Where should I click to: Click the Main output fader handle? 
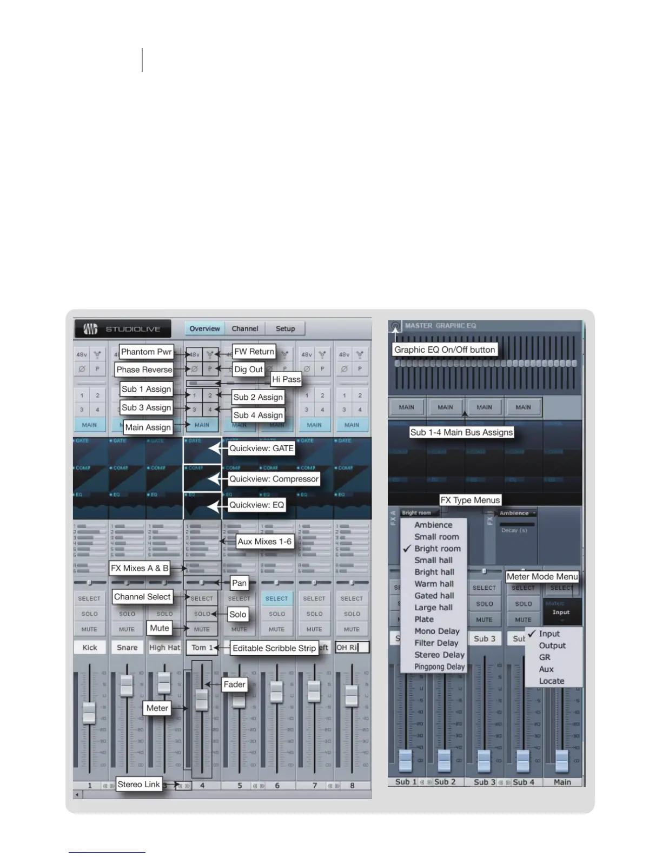point(562,760)
